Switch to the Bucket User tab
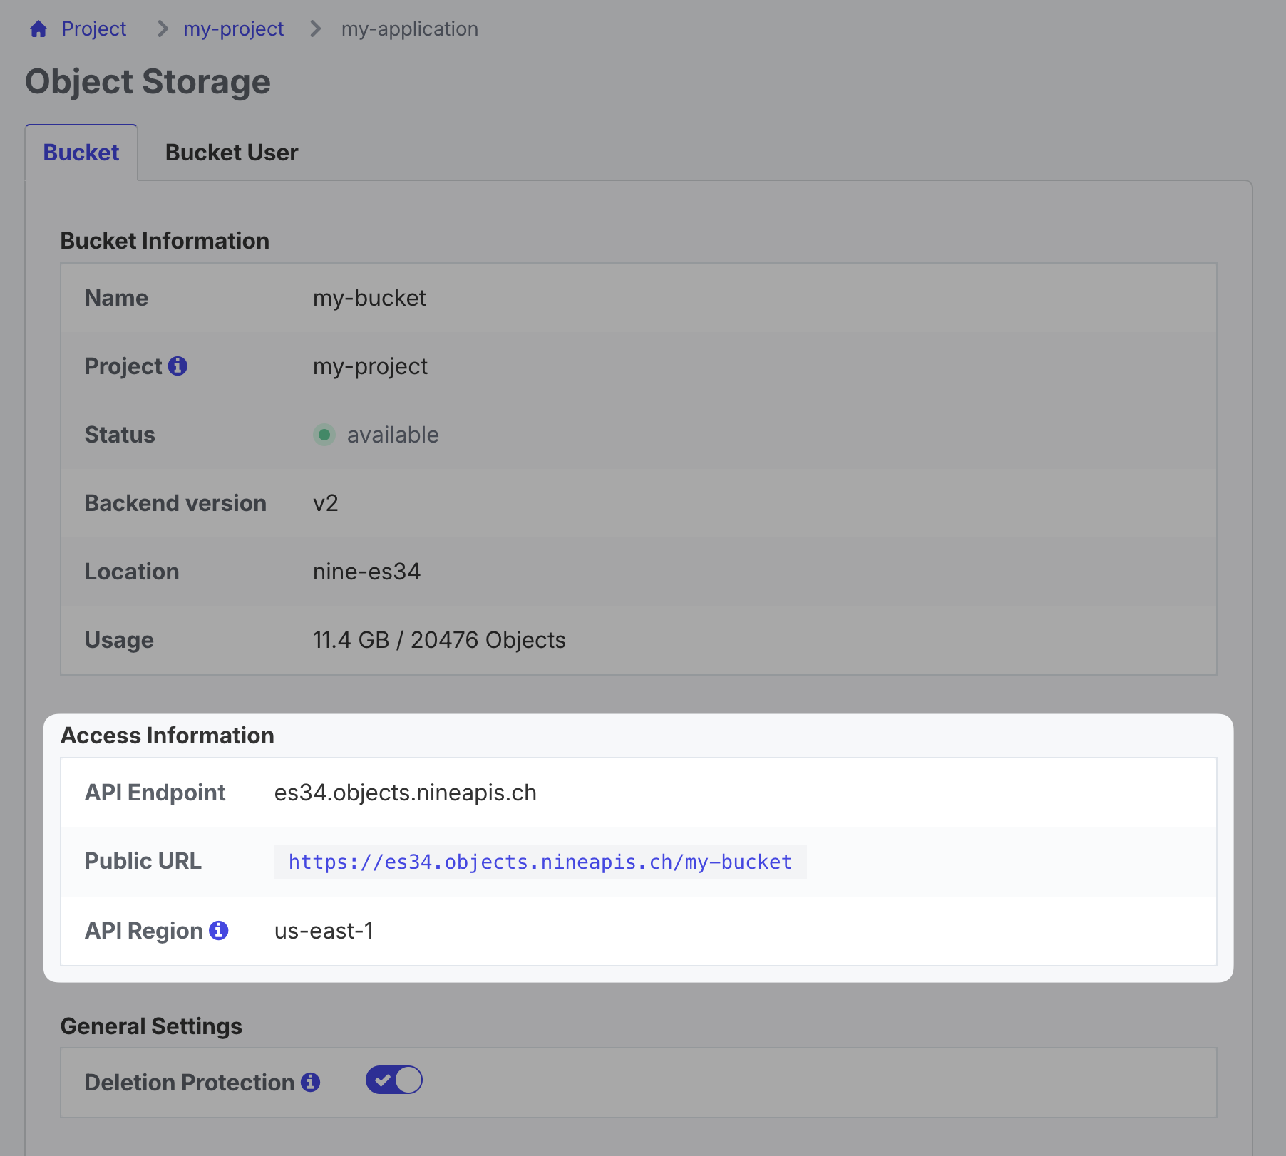The height and width of the screenshot is (1156, 1286). click(231, 152)
